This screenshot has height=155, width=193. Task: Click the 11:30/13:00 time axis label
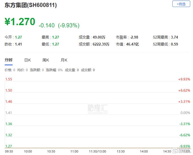(x=97, y=151)
